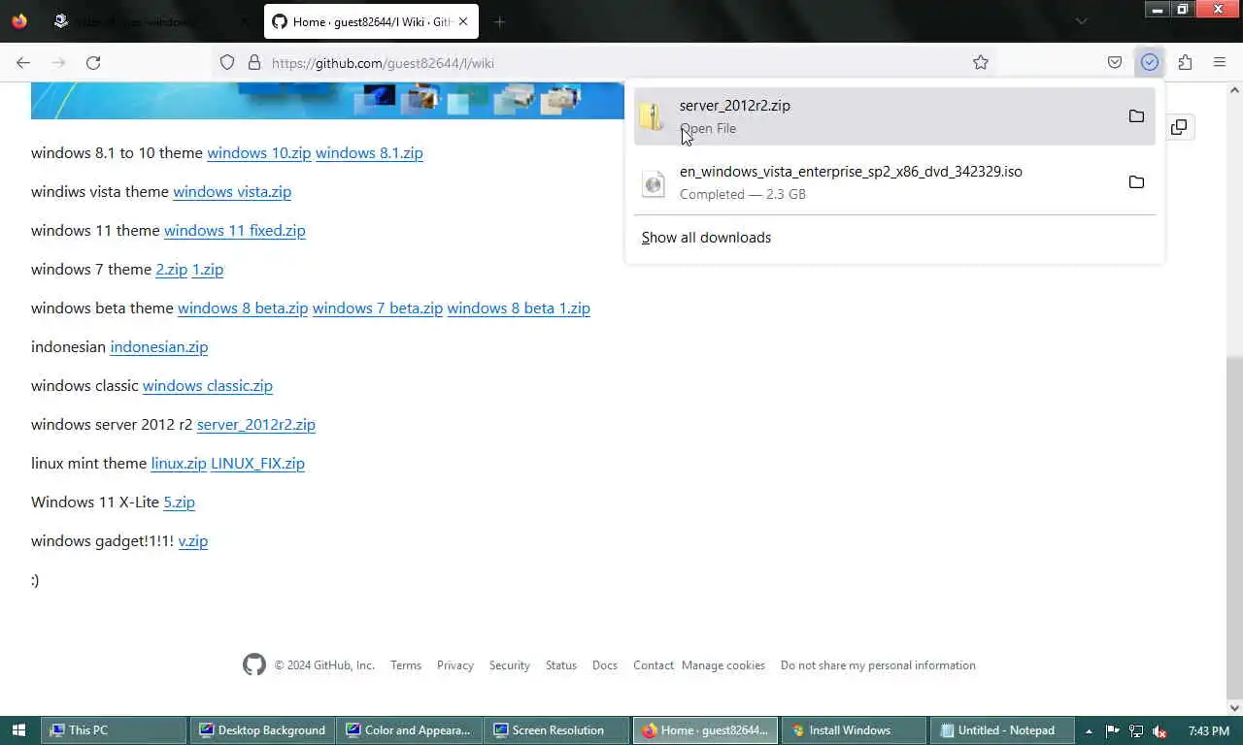Viewport: 1243px width, 745px height.
Task: Show server_2012r2.zip in its folder
Action: click(x=1136, y=116)
